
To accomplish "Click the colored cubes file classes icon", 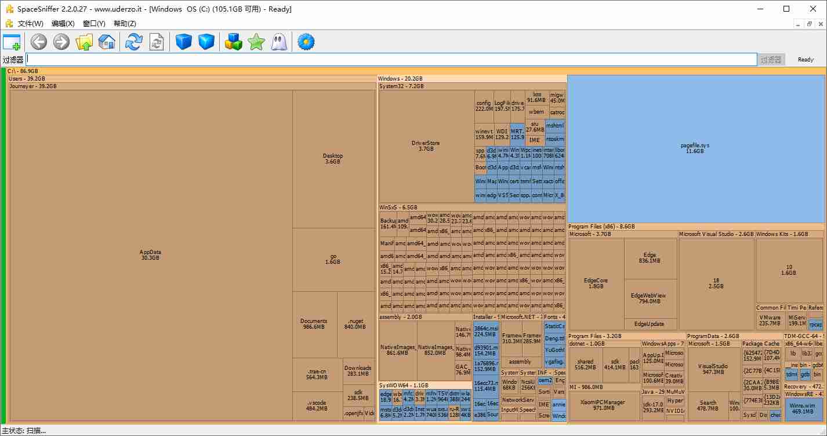I will (x=233, y=42).
